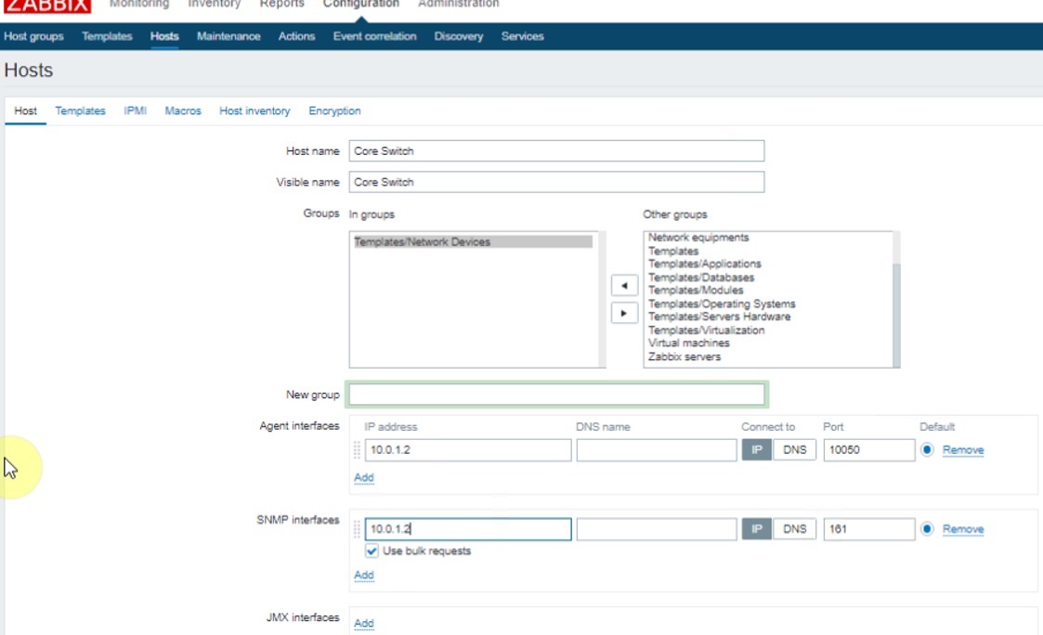Open the Encryption tab
The height and width of the screenshot is (635, 1043).
[334, 110]
